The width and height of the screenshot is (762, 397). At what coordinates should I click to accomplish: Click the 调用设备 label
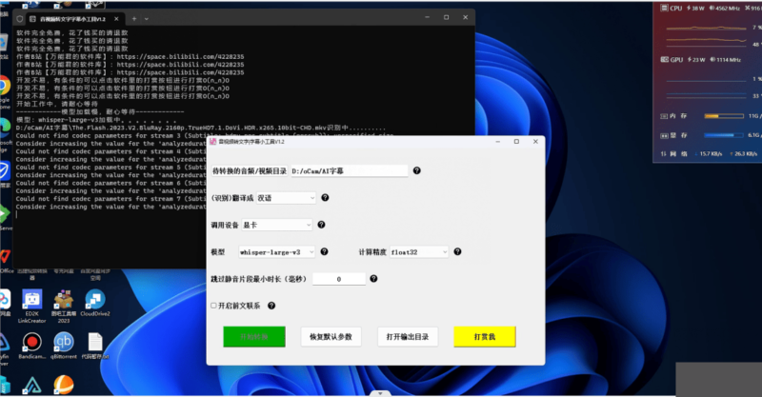(x=225, y=225)
